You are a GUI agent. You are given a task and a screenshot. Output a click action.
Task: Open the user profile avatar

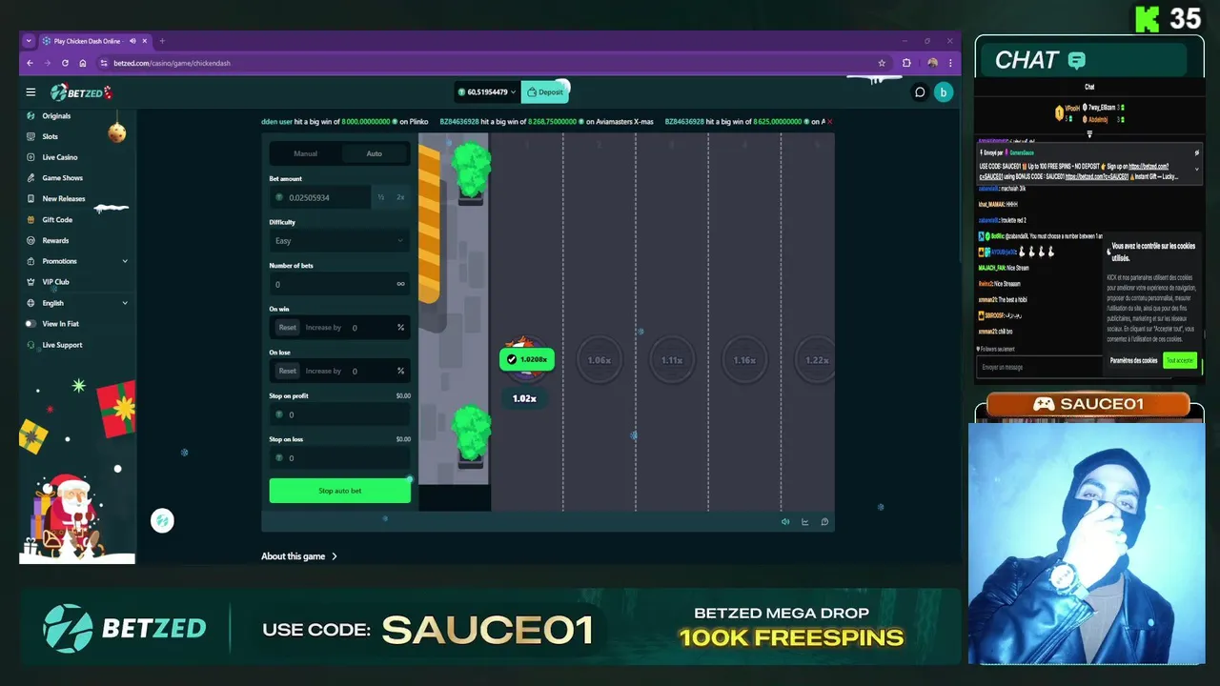pyautogui.click(x=943, y=92)
